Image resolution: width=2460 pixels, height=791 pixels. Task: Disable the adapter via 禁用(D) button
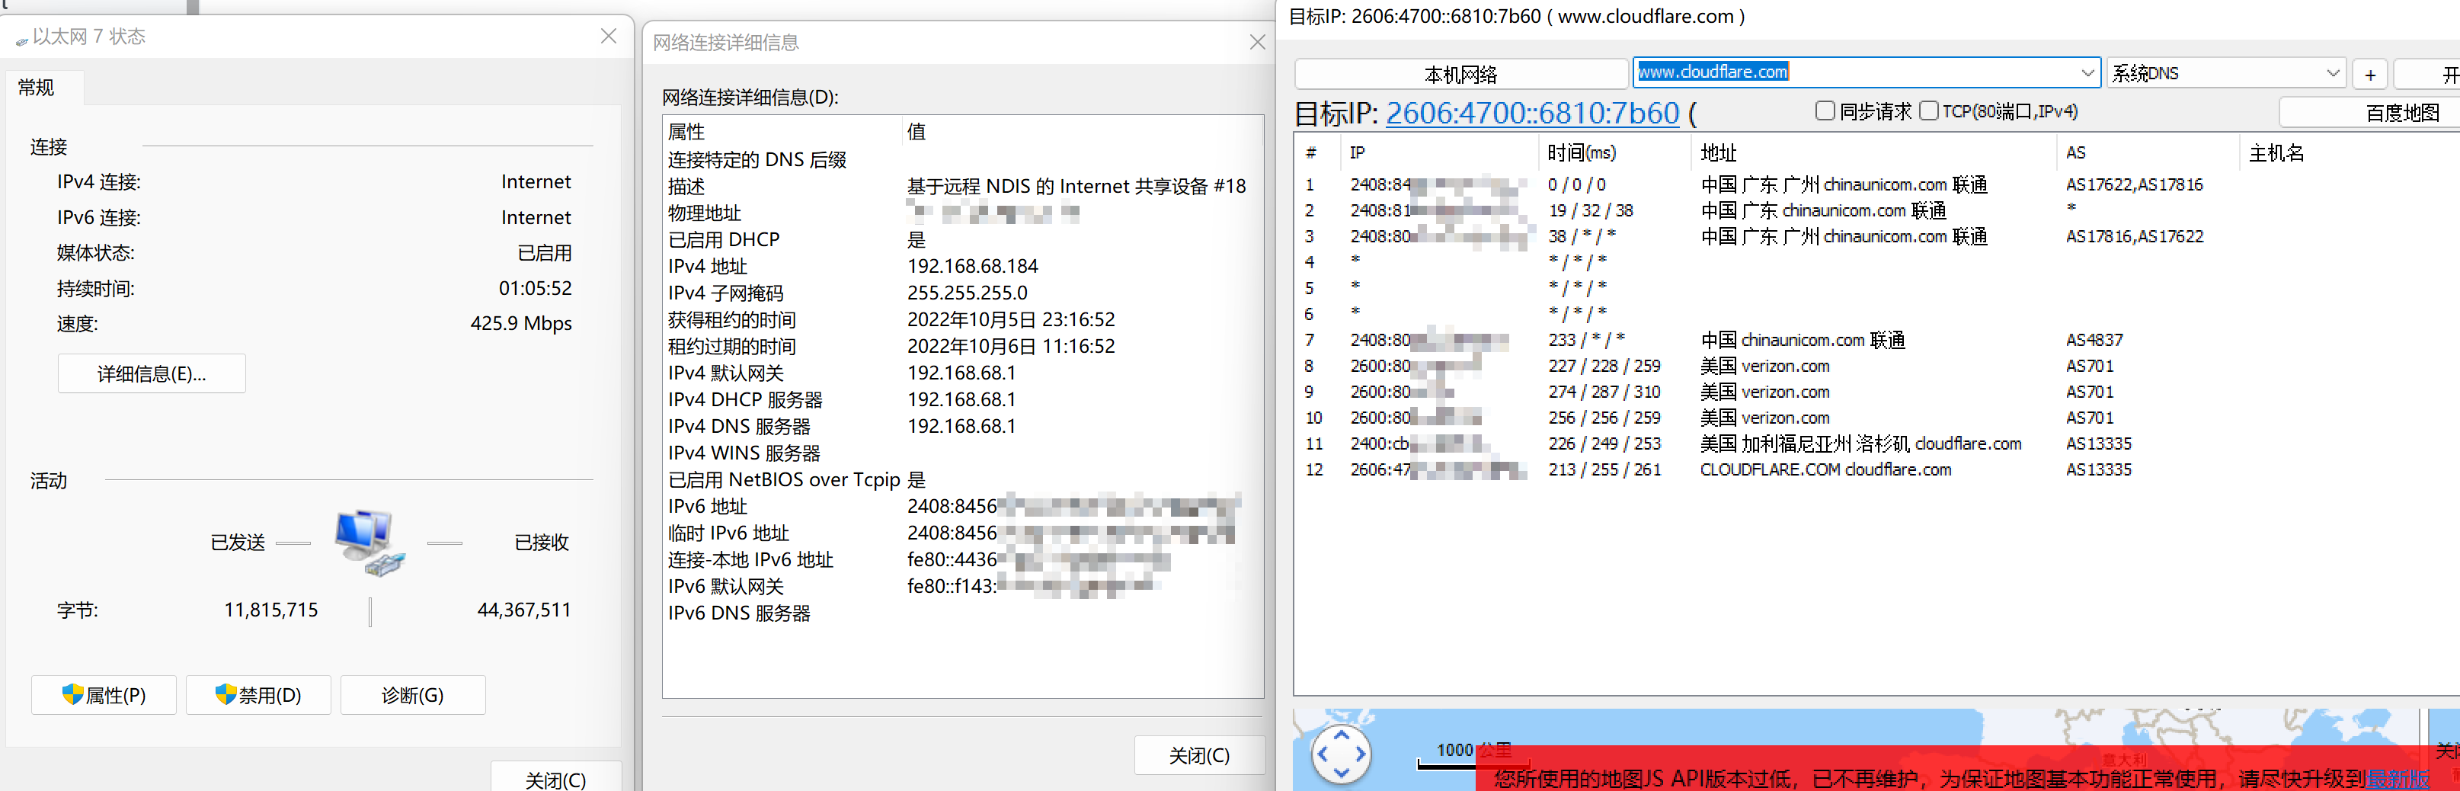(x=259, y=694)
